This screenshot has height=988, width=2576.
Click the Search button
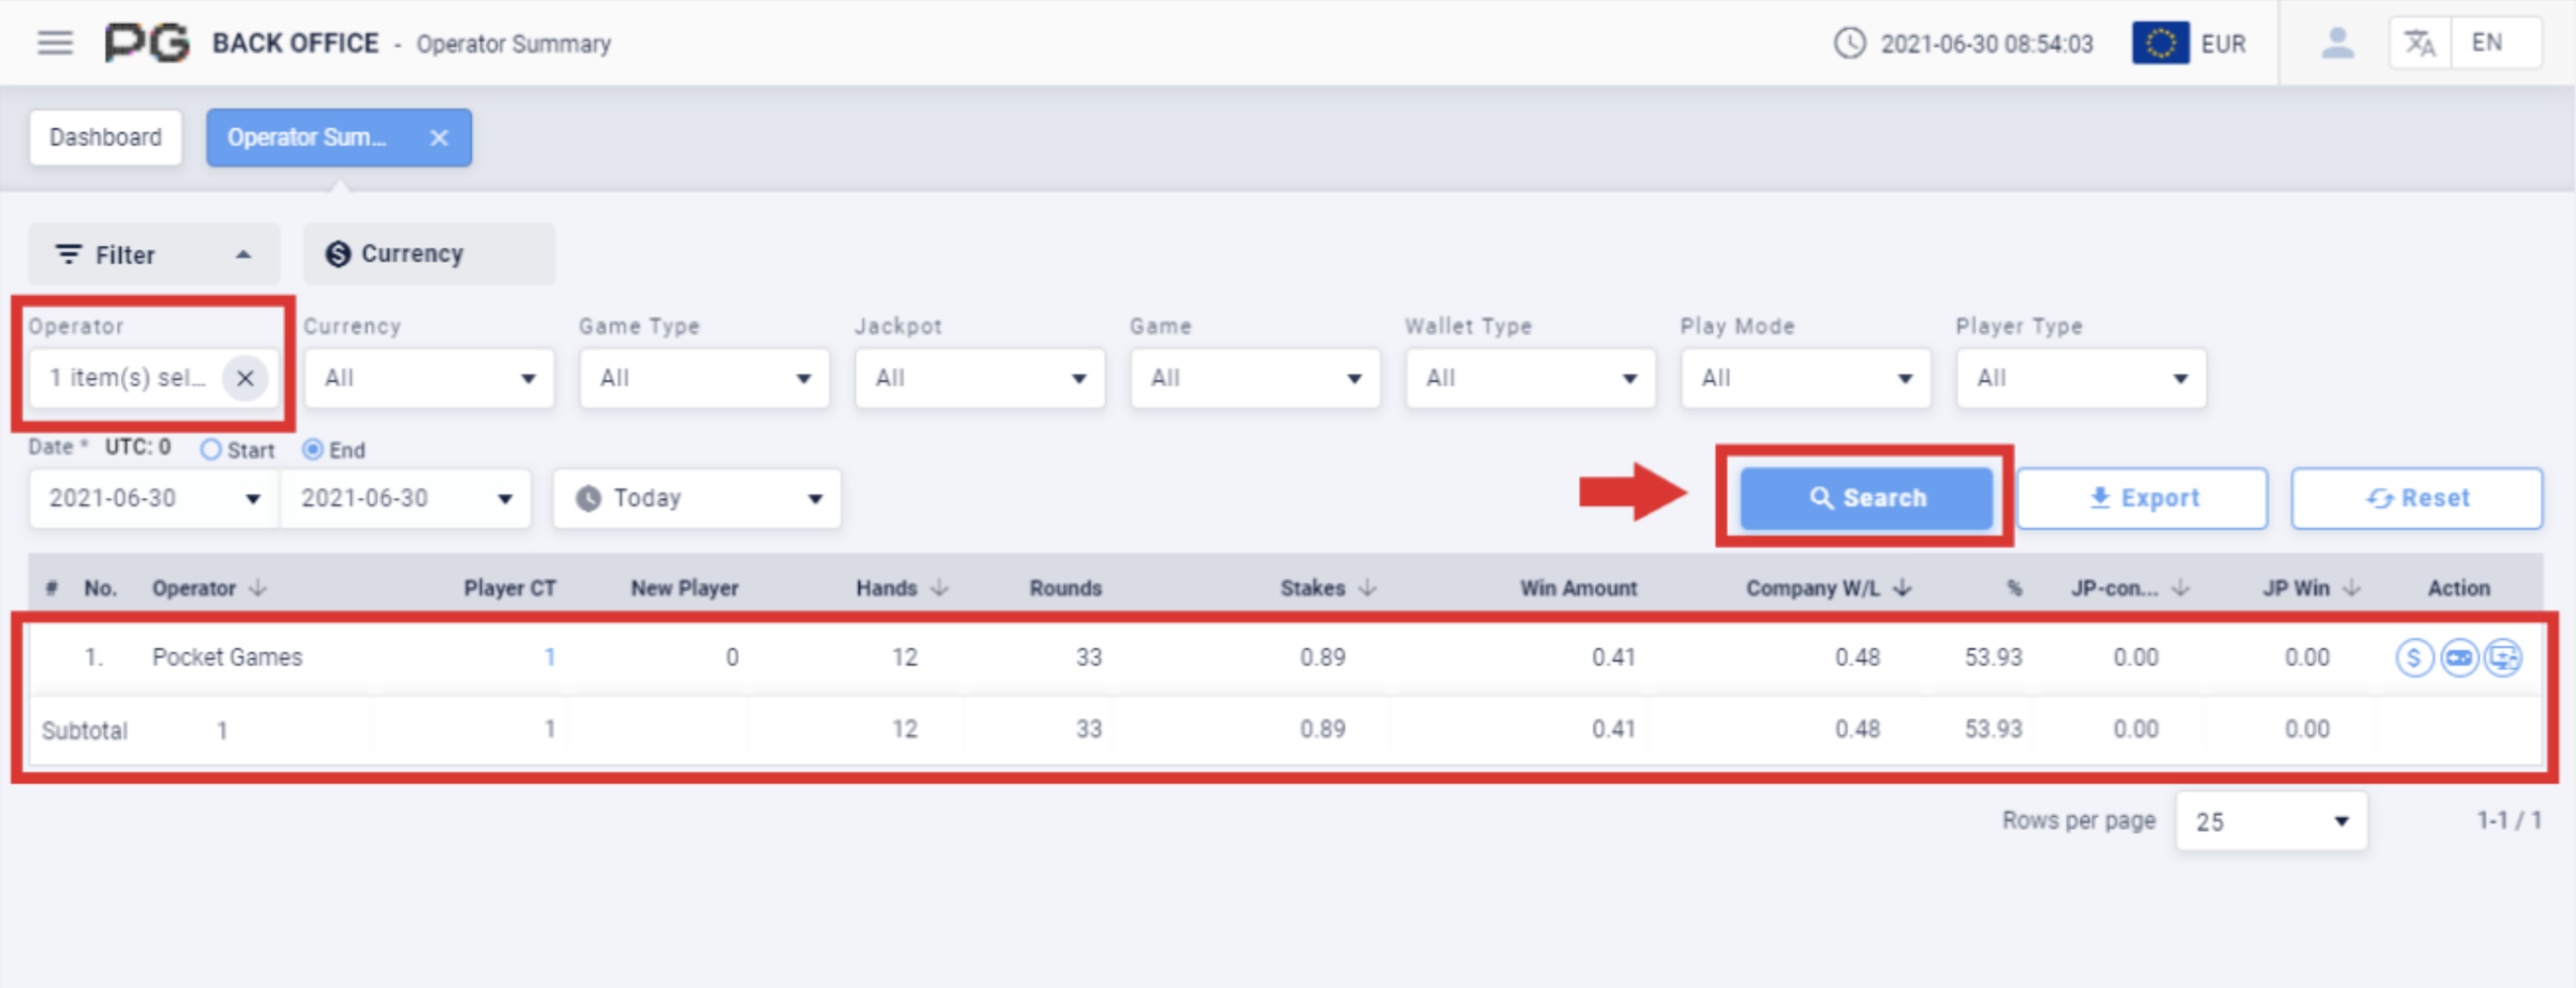click(1866, 497)
